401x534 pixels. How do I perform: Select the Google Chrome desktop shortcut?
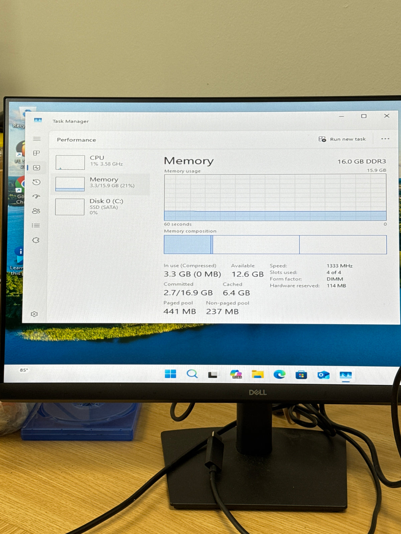[20, 190]
